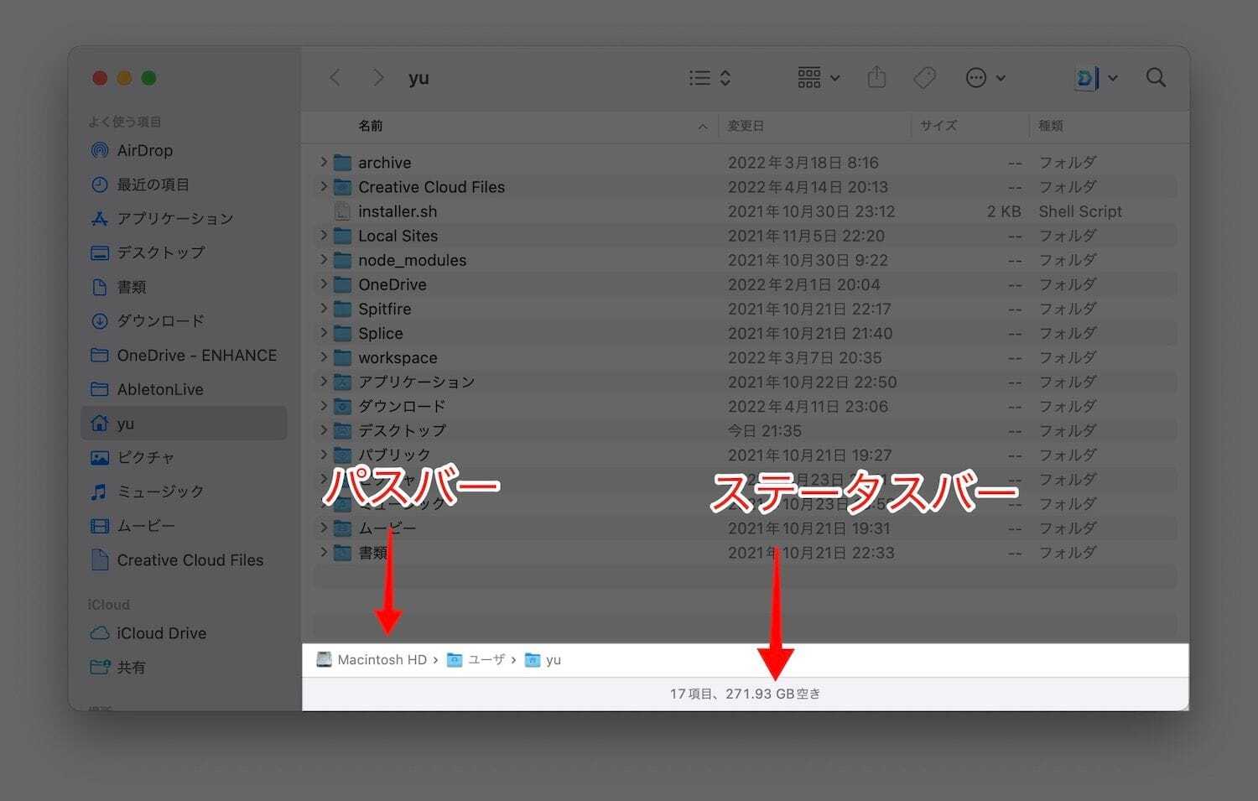Screen dimensions: 1258x801
Task: Click the tag icon to edit tags
Action: click(x=924, y=78)
